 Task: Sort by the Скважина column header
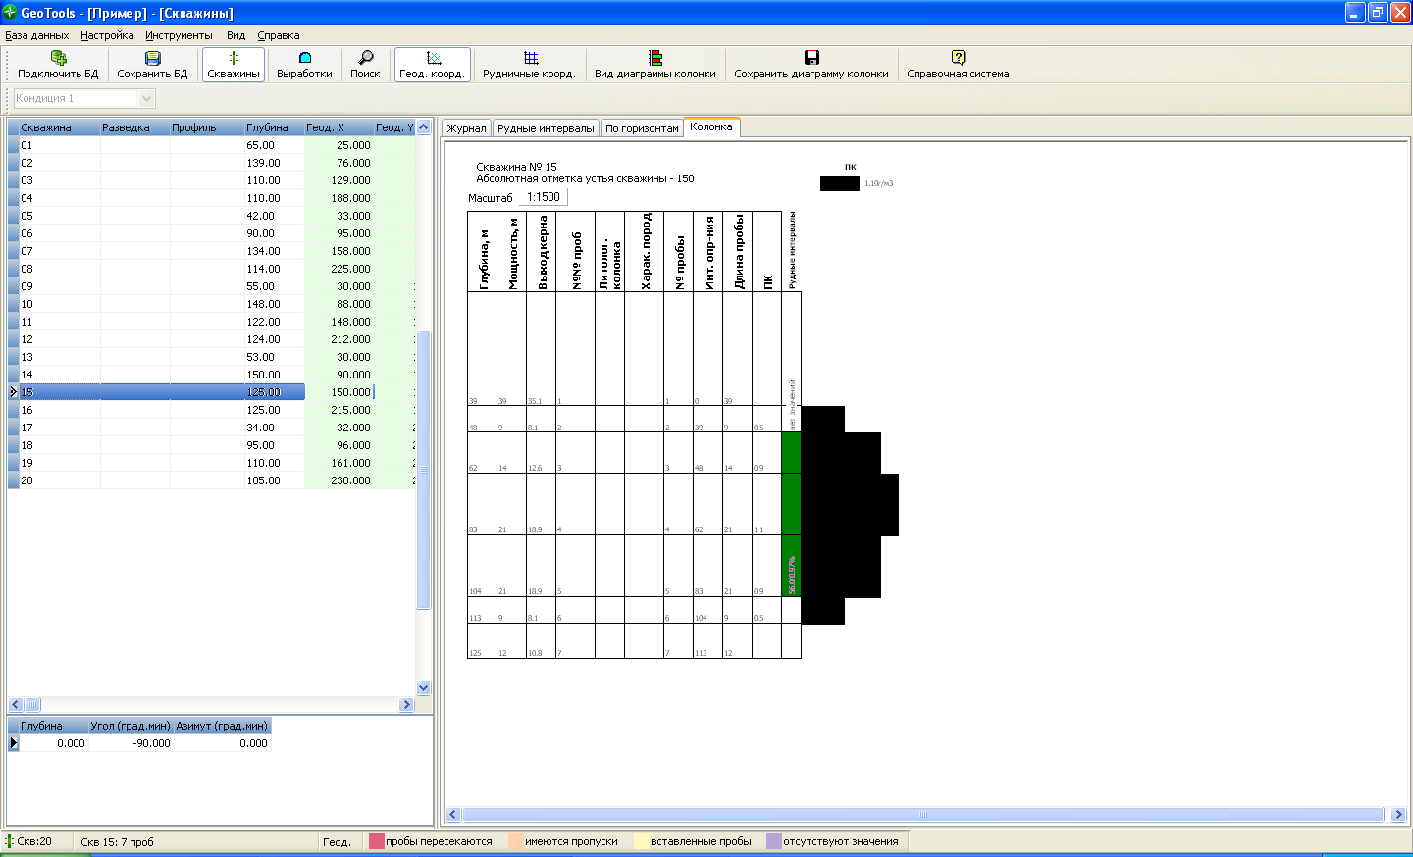point(59,127)
